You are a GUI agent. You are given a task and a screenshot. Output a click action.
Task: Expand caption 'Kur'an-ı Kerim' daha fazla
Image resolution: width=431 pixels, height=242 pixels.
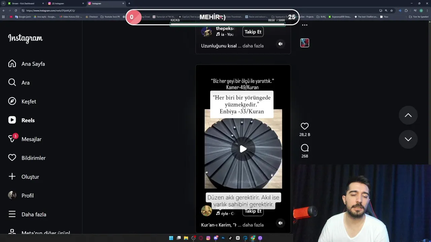coord(253,225)
